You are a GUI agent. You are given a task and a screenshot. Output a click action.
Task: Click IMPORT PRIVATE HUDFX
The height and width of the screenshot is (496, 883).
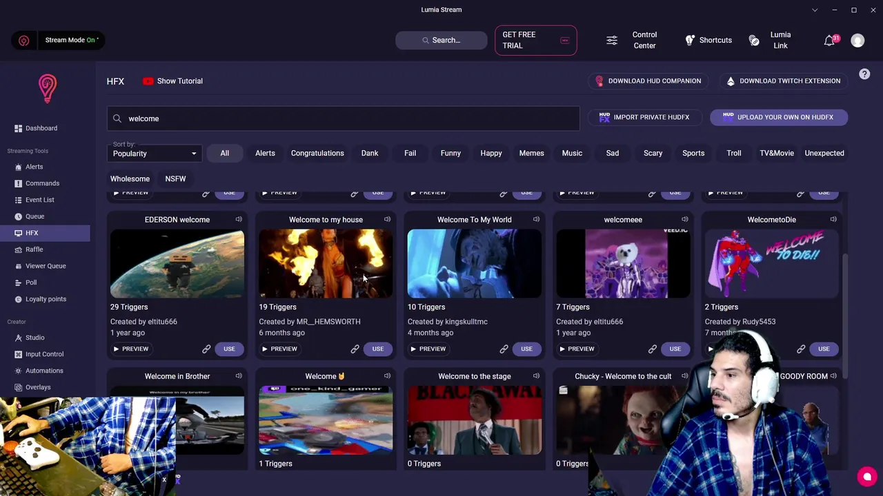[x=644, y=117]
